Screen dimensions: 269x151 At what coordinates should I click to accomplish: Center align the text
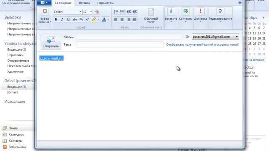click(x=122, y=19)
